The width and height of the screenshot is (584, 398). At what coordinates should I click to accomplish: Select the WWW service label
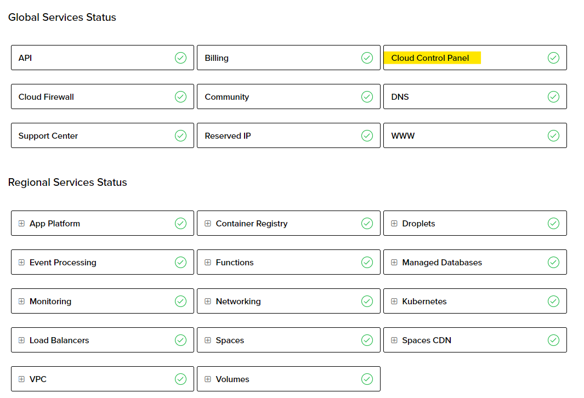(x=403, y=136)
